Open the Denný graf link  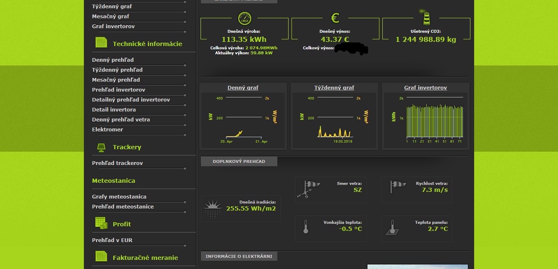coord(243,87)
